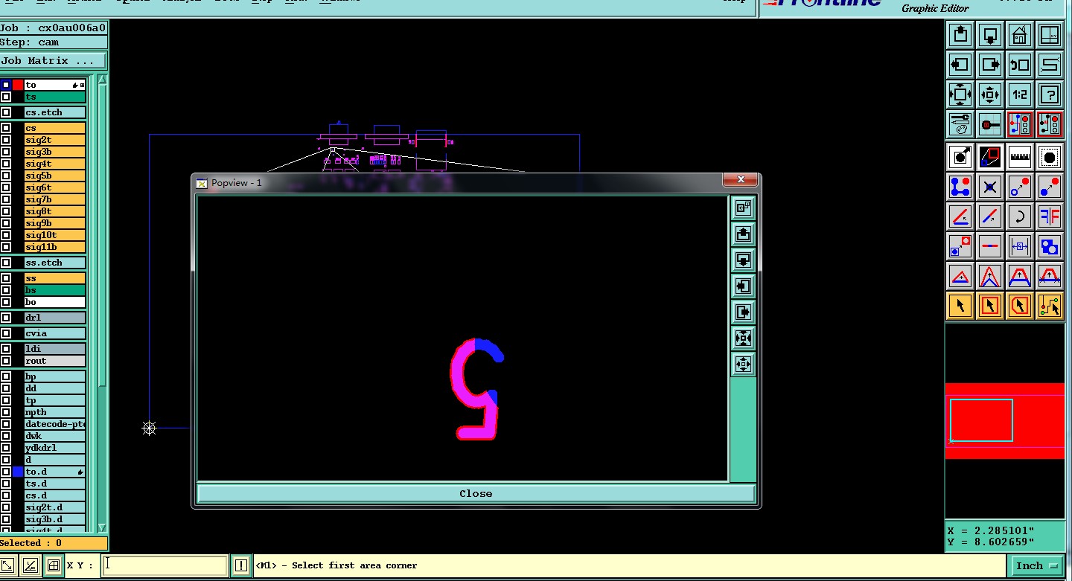Image resolution: width=1072 pixels, height=581 pixels.
Task: Click the pan down icon in main toolbar
Action: [x=990, y=35]
